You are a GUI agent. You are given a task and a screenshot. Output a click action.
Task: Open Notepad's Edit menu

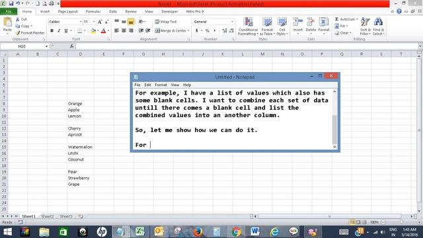point(147,85)
